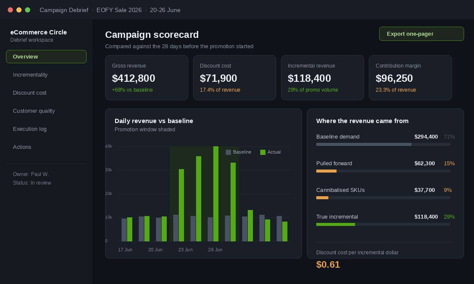Click the '$96,250' contribution margin value

tap(394, 78)
